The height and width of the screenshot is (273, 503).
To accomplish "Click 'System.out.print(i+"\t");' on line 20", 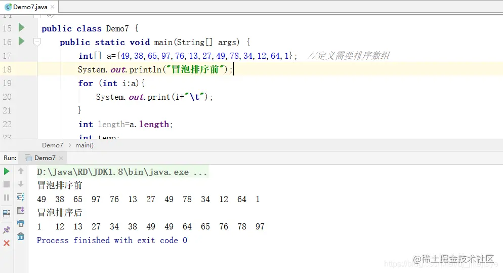I will click(154, 97).
